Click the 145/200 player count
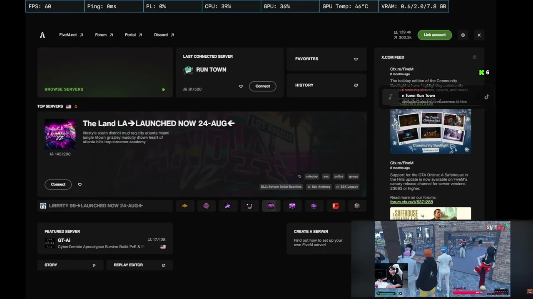 [60, 154]
